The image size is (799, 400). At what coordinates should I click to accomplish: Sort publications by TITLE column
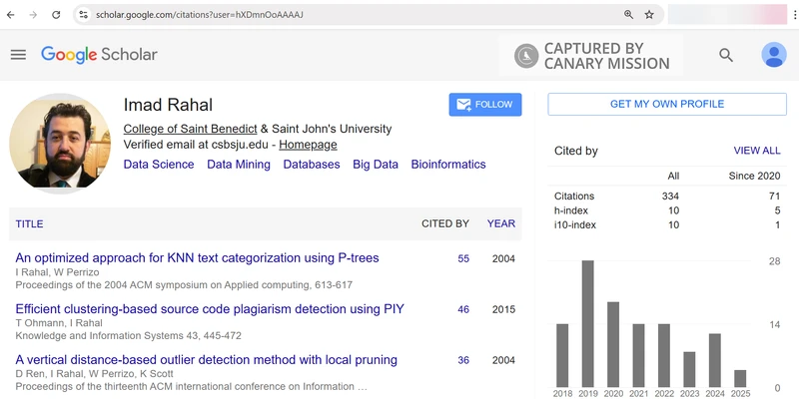tap(29, 223)
